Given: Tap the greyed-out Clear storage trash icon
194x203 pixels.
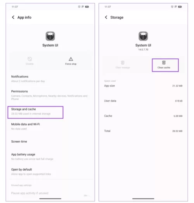Looking at the screenshot, I should pyautogui.click(x=123, y=63).
